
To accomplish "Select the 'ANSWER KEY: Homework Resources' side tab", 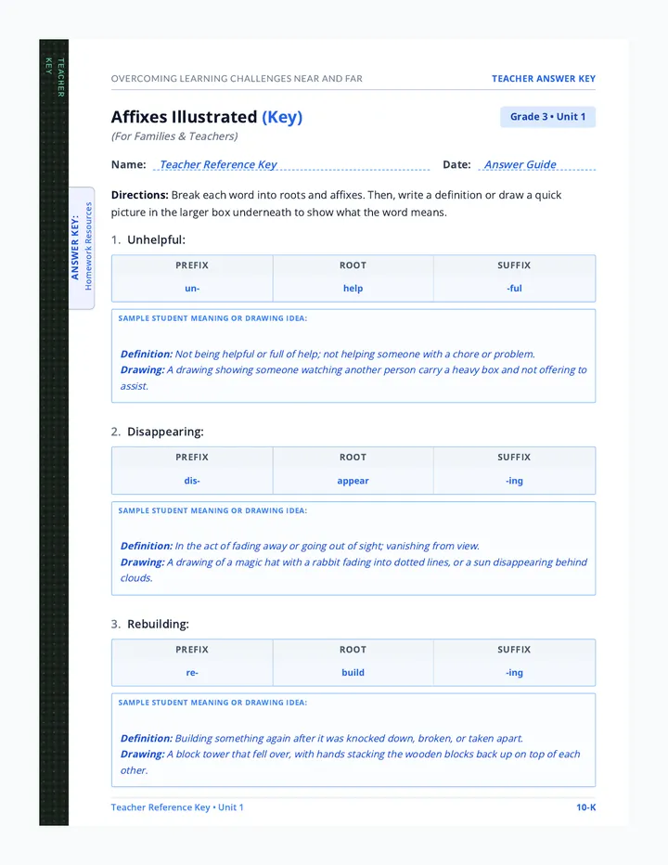I will click(82, 248).
